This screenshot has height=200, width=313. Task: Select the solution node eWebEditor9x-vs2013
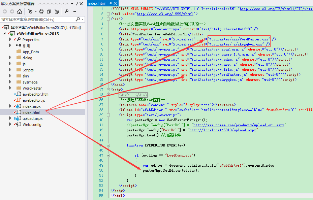pos(46,28)
